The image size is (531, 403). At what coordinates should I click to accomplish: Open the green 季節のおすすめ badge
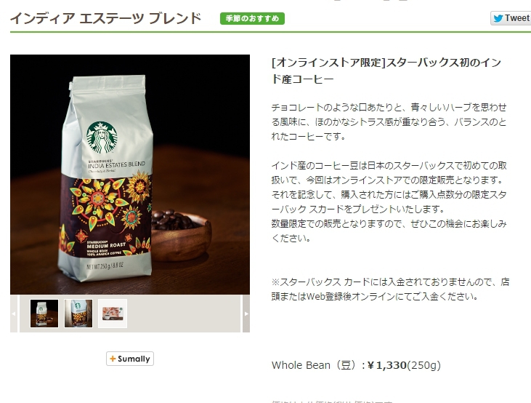(252, 18)
